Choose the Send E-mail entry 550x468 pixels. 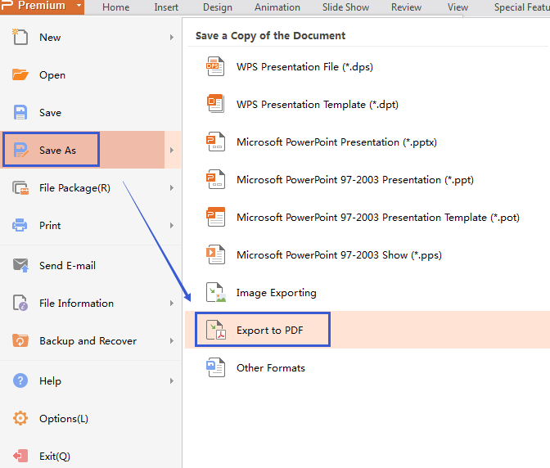[x=91, y=265]
